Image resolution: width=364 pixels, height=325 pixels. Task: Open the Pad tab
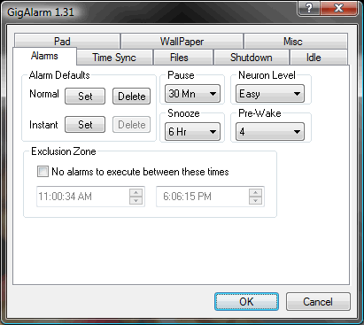coord(67,41)
